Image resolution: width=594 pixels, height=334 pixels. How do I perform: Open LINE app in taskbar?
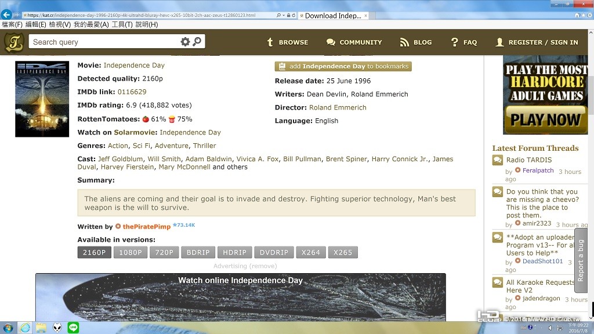coord(73,328)
